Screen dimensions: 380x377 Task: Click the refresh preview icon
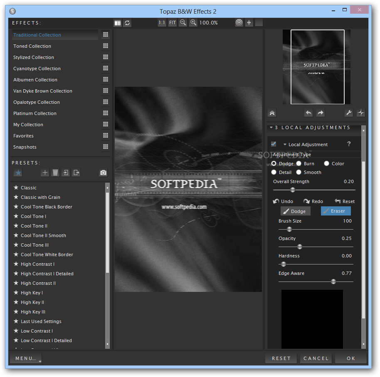tap(127, 23)
